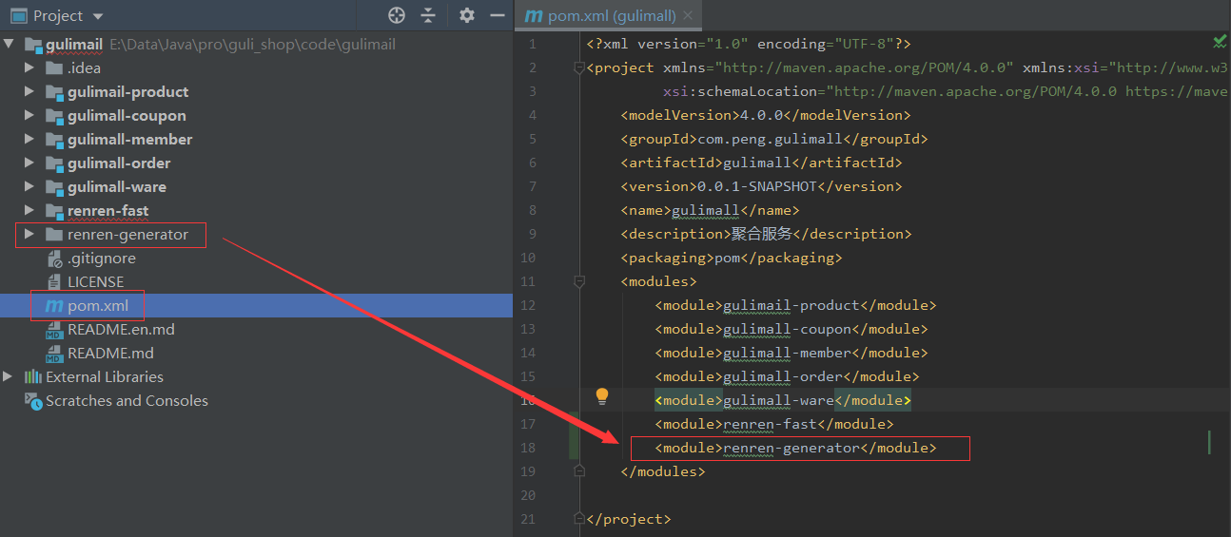Click the gulimall-coupon module folder icon
Screen dimensions: 1231x537
(x=53, y=116)
